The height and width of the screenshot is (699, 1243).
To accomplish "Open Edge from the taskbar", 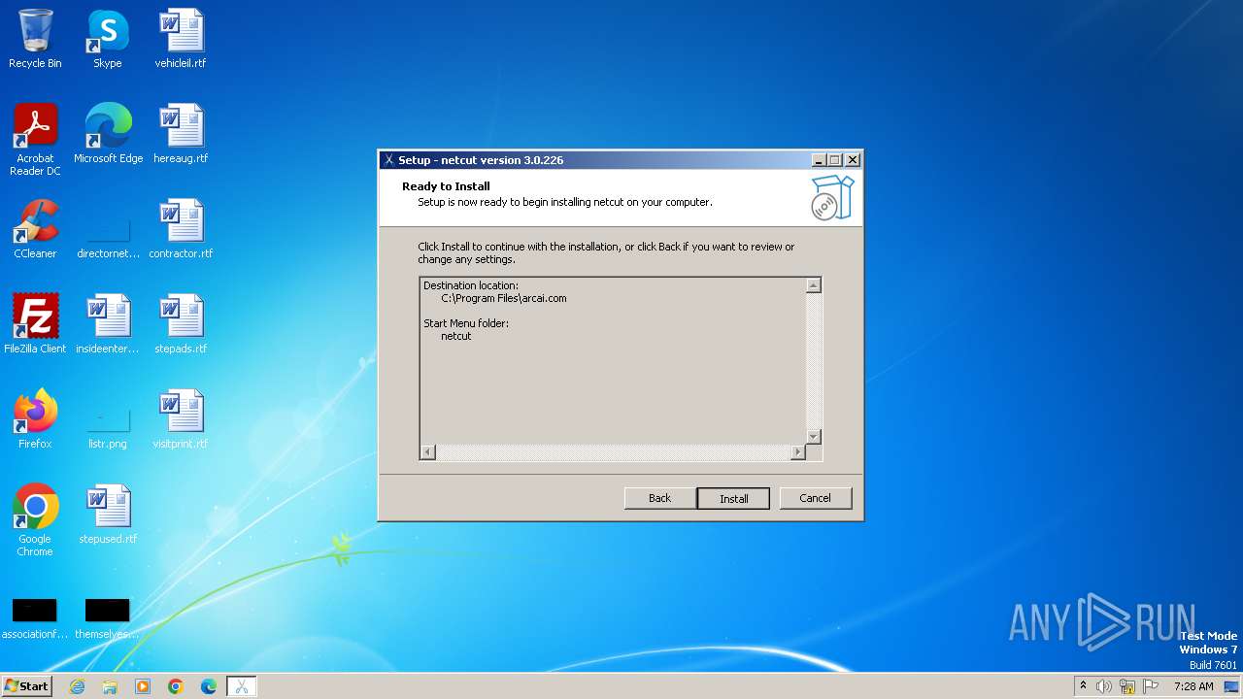I will point(209,686).
